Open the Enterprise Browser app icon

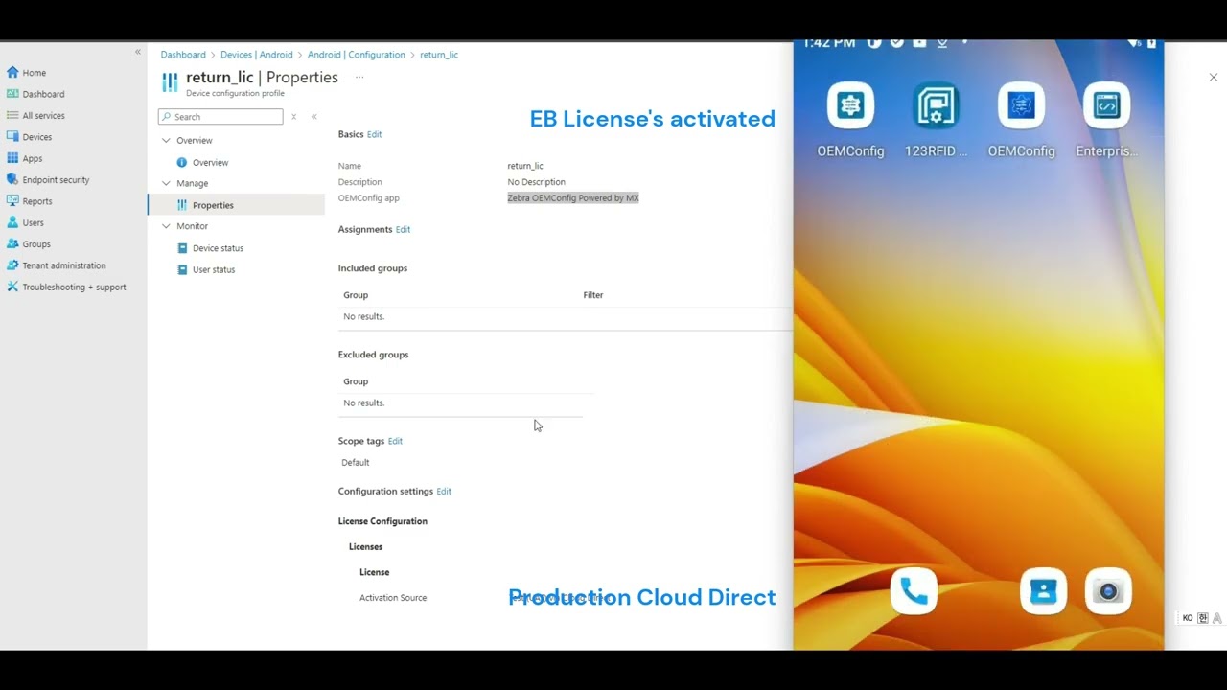tap(1105, 105)
